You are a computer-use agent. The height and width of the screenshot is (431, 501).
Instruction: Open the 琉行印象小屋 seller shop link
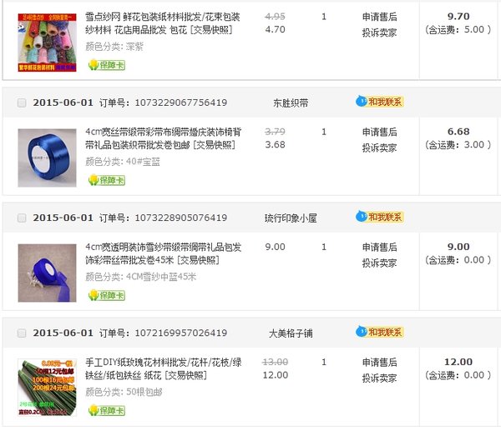tap(291, 218)
